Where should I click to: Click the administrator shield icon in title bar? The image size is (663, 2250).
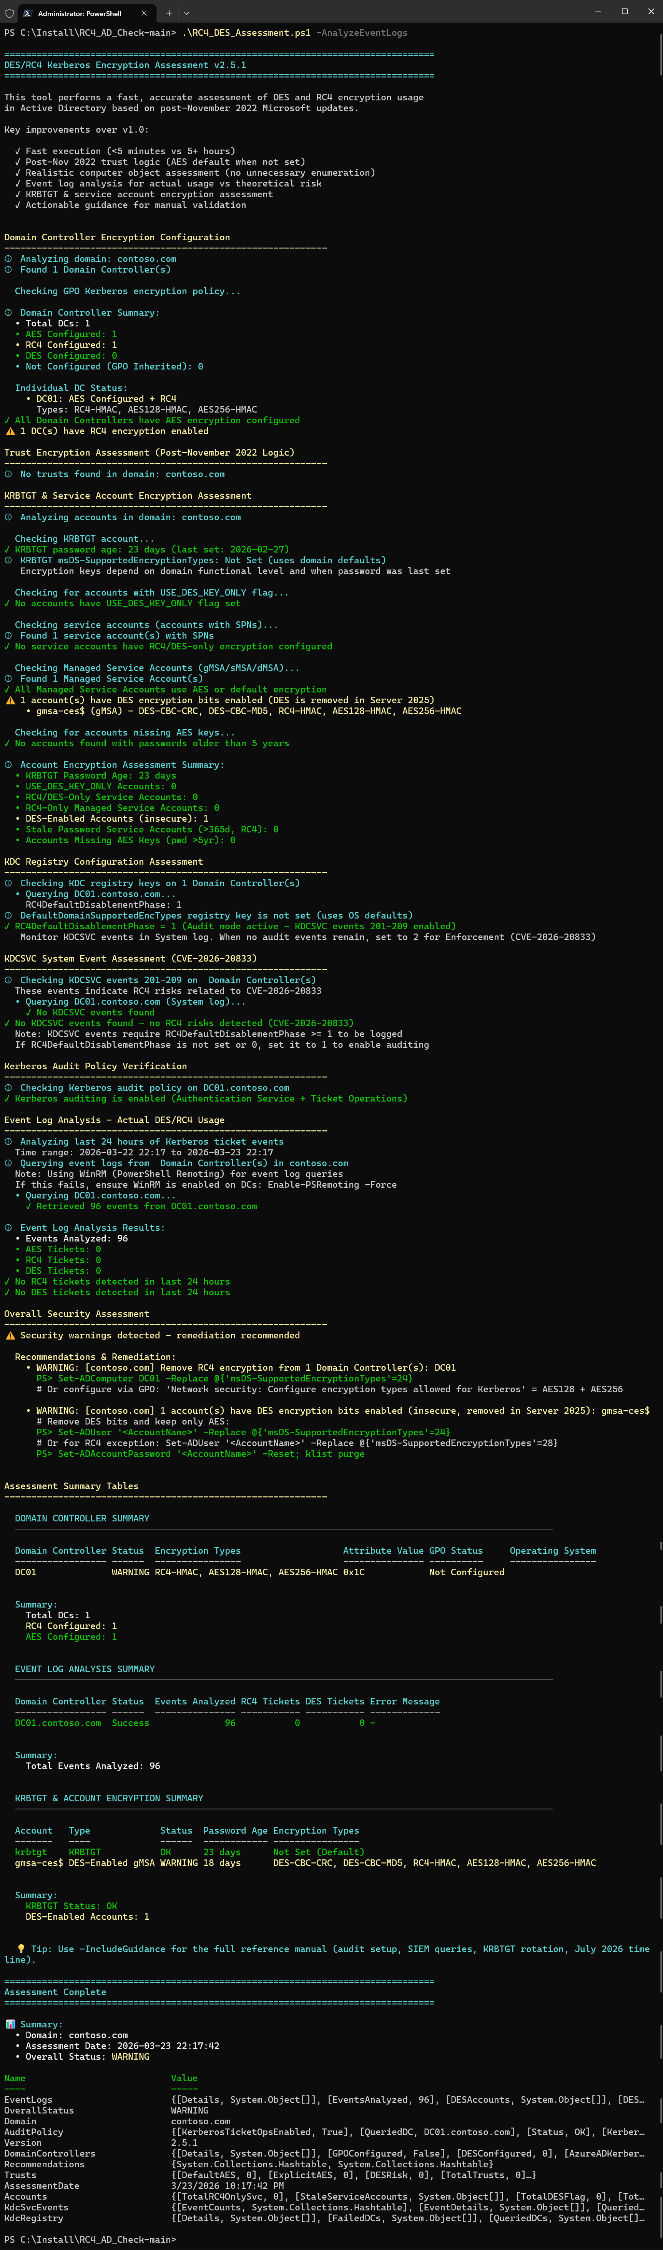[x=10, y=13]
